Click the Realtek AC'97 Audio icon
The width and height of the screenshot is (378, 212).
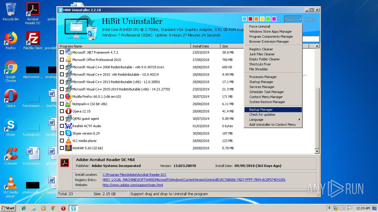[x=69, y=126]
